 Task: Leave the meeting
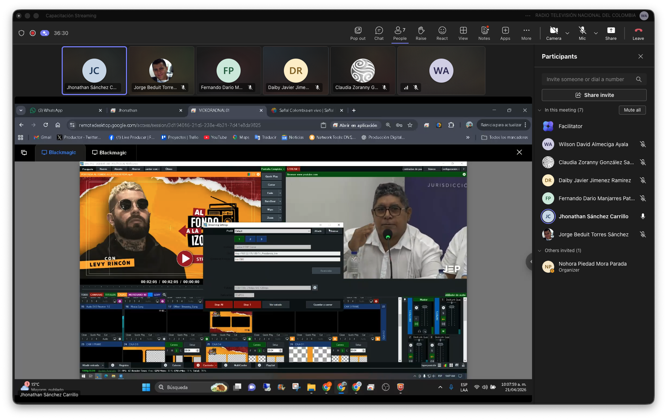[638, 33]
